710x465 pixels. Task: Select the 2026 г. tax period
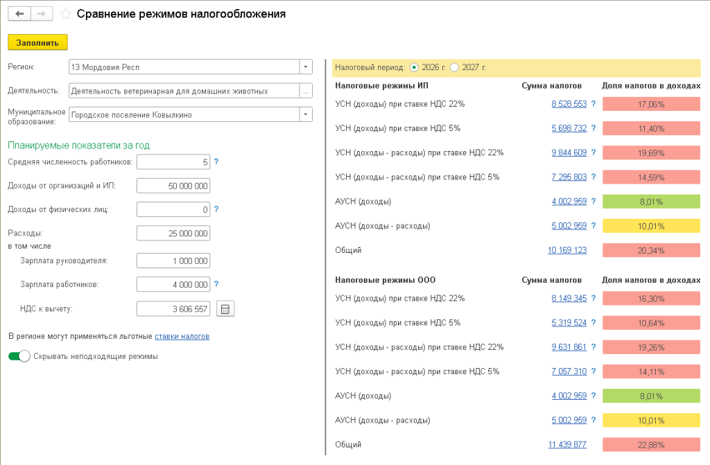click(x=415, y=67)
